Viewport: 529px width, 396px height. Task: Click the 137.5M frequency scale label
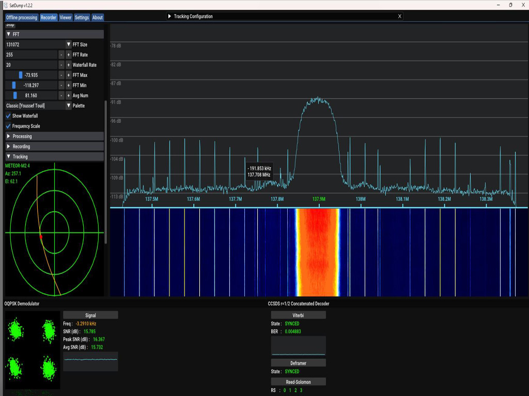(x=151, y=199)
